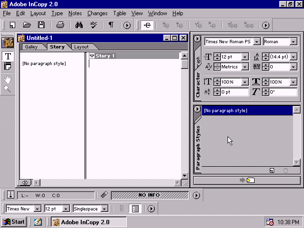This screenshot has height=228, width=304.
Task: Click the Print icon in toolbar
Action: [x=60, y=25]
